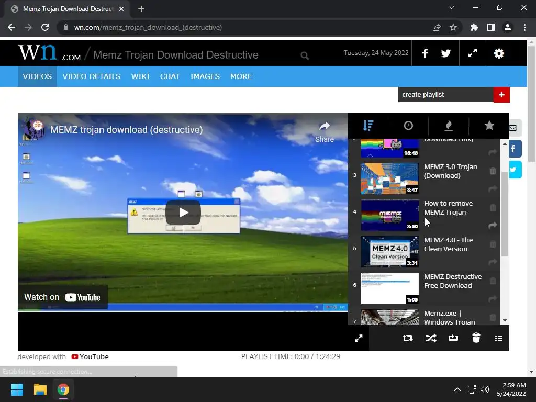Open a new browser tab
Screen dimensions: 536x402
click(x=141, y=9)
